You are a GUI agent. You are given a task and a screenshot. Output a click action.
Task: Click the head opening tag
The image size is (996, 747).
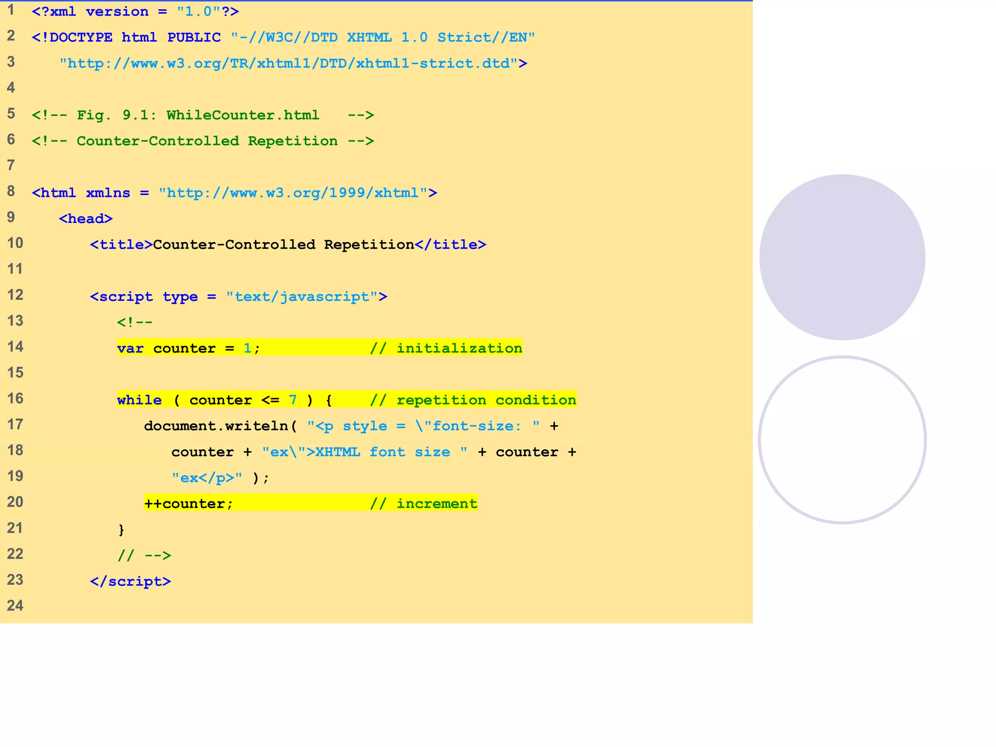coord(86,219)
